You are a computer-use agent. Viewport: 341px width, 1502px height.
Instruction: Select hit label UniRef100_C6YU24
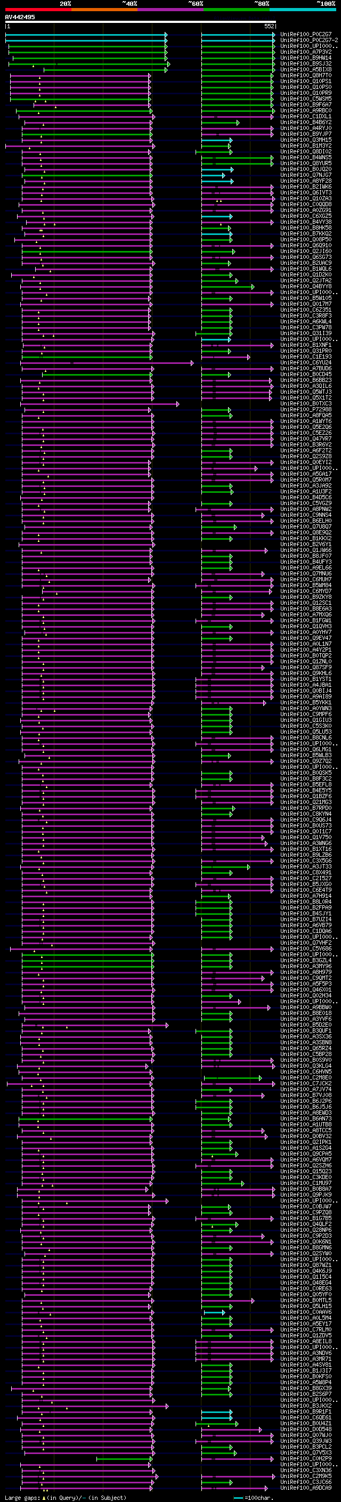pos(306,363)
